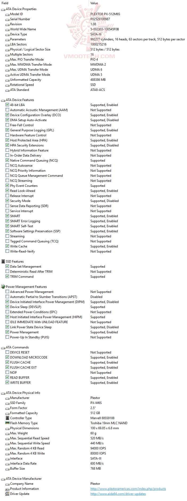
Task: Select the SMART Self-Test row label
Action: point(22,226)
